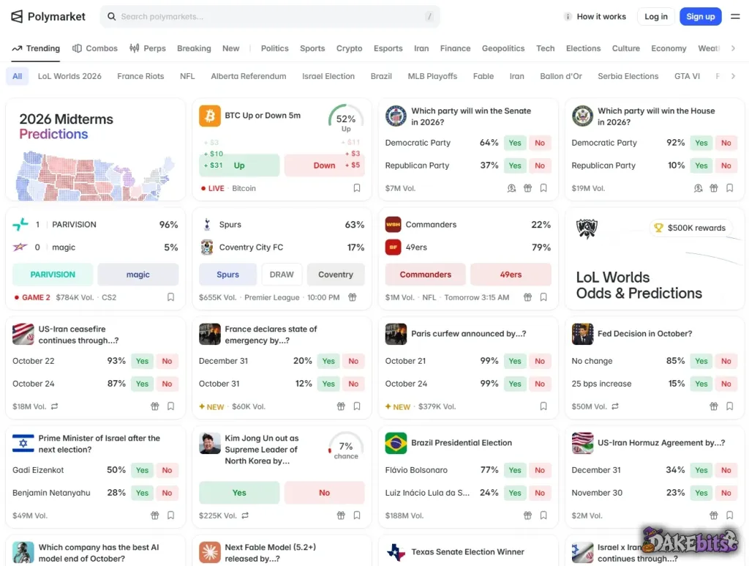Click repeat icon on Fed Decision card
Screen dimensions: 749x566
click(614, 406)
